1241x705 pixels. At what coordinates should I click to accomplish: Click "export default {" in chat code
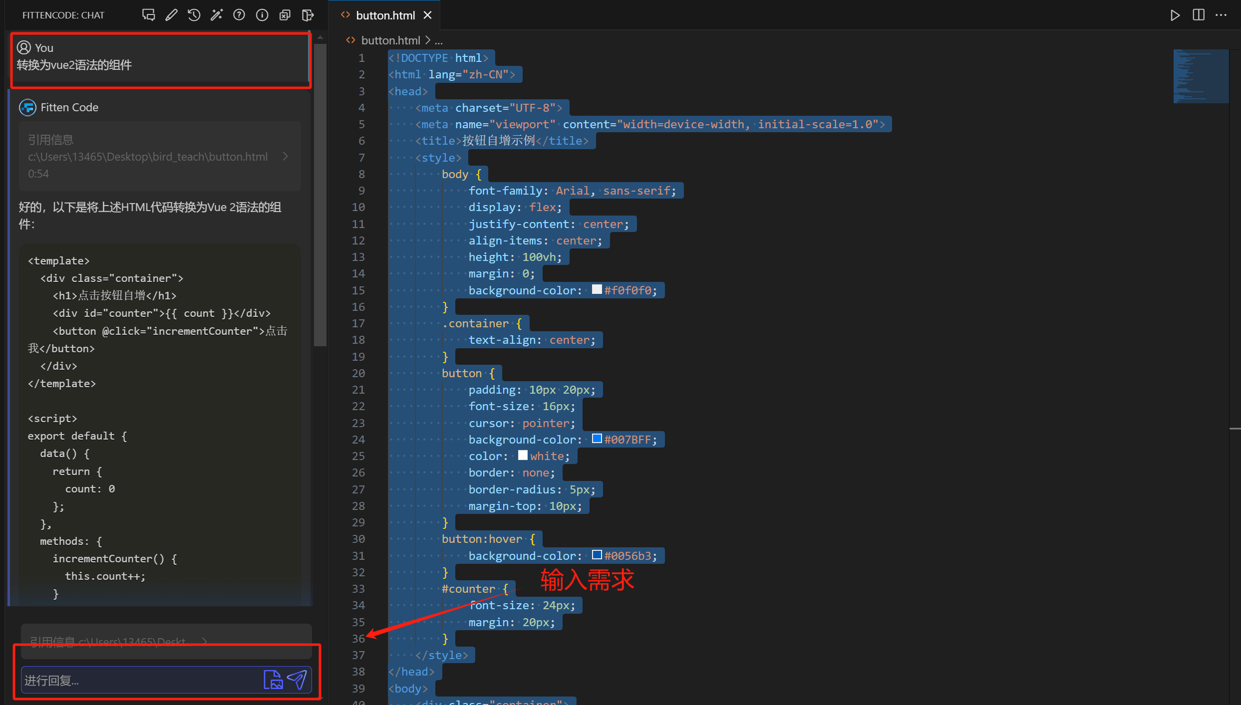[77, 436]
